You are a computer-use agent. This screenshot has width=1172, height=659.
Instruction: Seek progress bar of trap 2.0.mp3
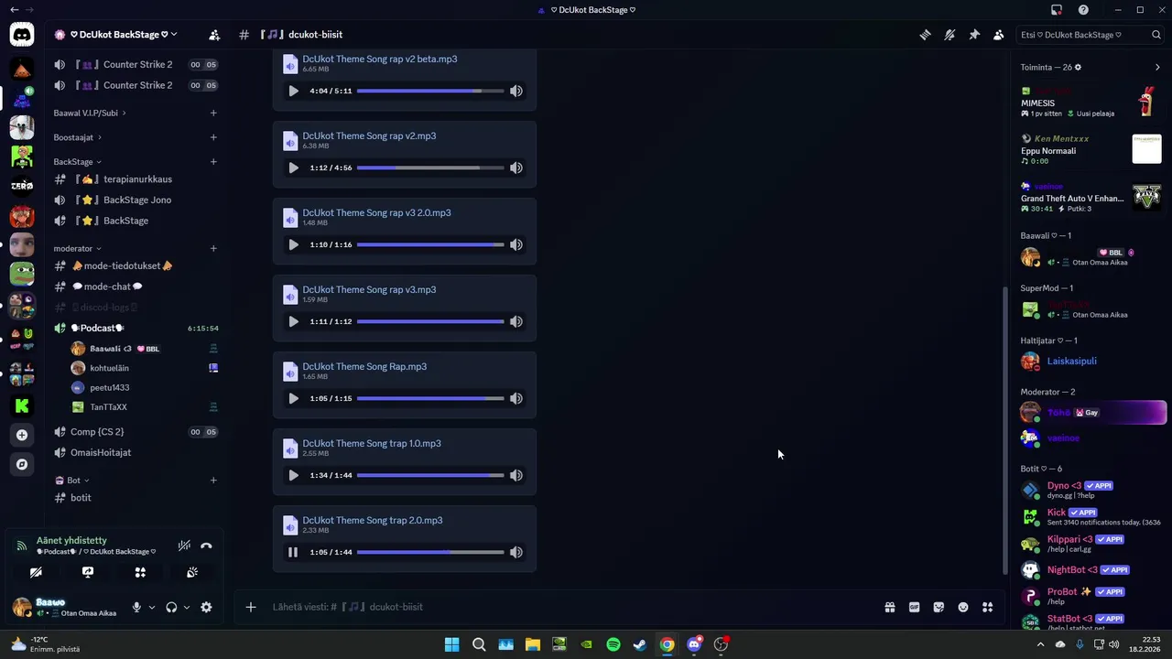(x=430, y=552)
